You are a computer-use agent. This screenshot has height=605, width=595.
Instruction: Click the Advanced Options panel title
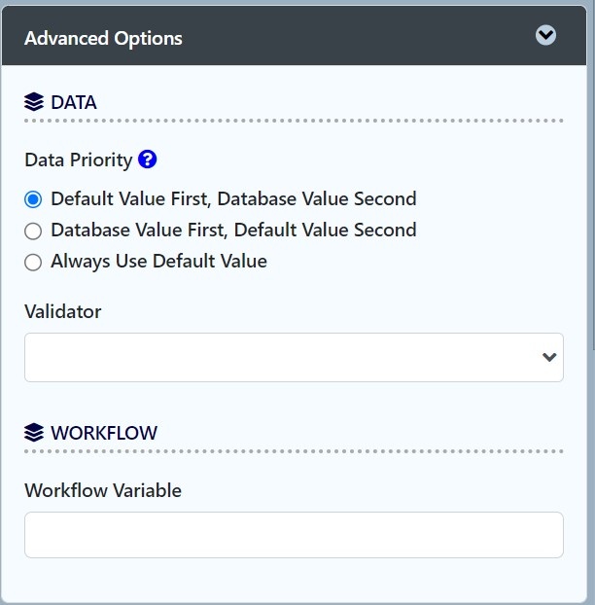click(103, 39)
